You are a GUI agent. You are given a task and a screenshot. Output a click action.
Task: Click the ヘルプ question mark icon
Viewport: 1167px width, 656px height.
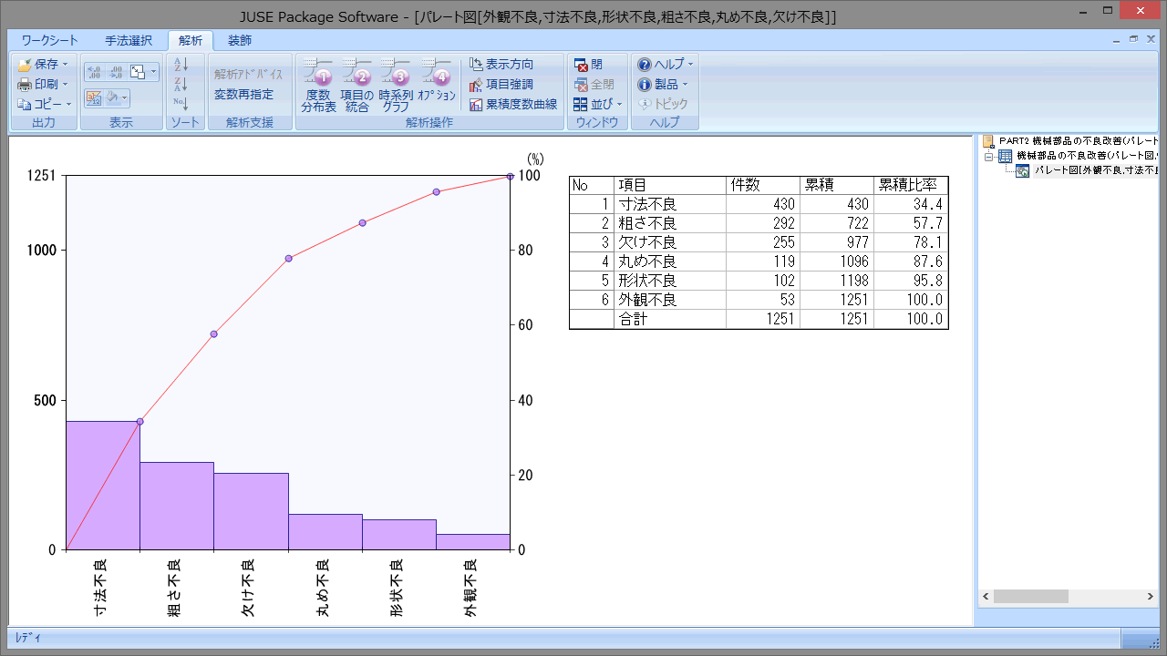tap(645, 65)
